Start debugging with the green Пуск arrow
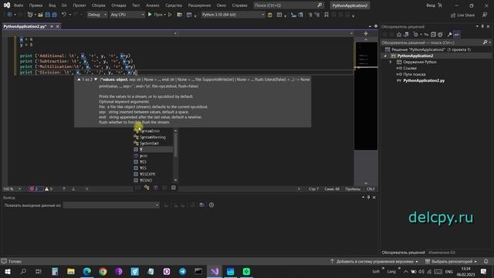 tap(150, 15)
